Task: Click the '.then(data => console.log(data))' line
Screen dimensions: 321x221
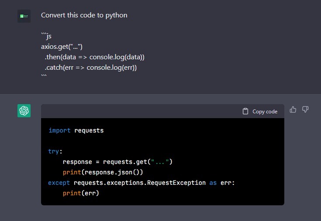Action: point(95,57)
